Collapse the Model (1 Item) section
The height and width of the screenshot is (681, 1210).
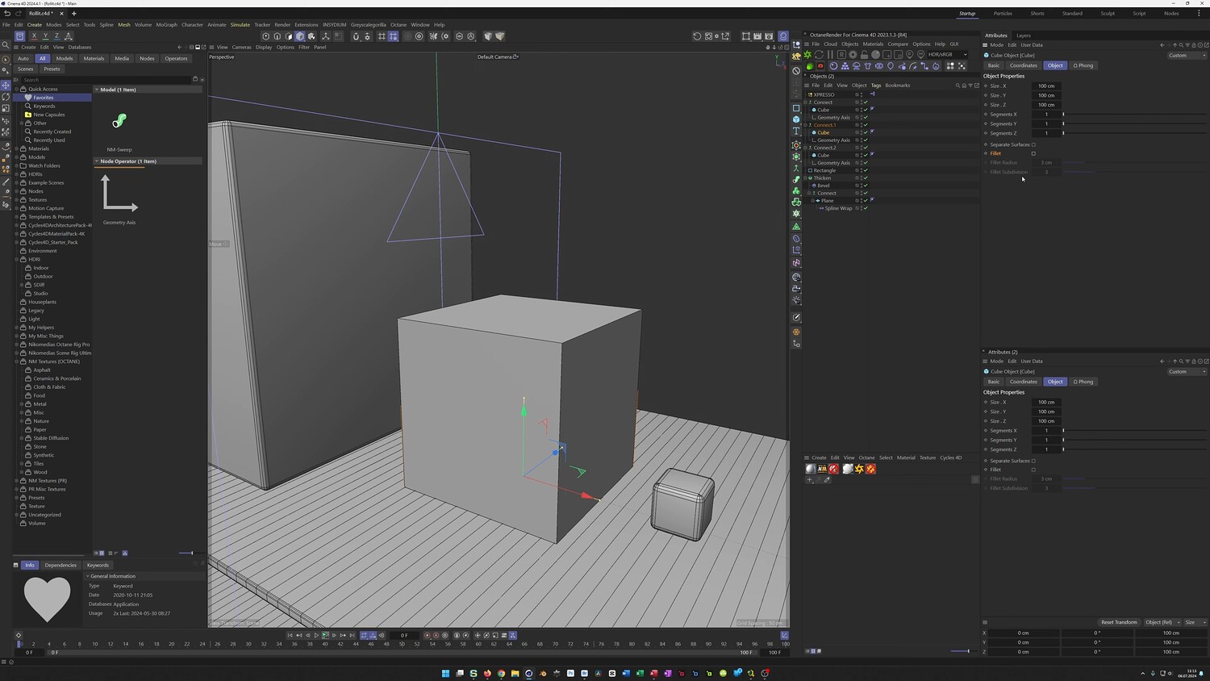(97, 90)
